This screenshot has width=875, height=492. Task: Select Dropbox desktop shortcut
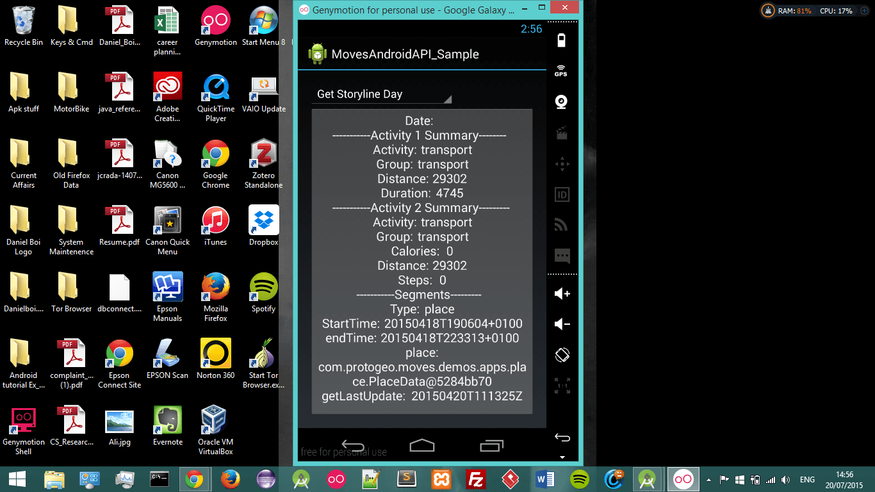click(x=263, y=226)
